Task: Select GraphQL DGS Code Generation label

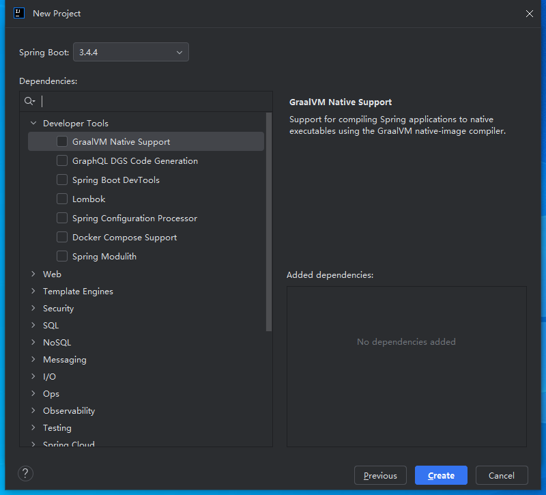Action: [x=135, y=161]
